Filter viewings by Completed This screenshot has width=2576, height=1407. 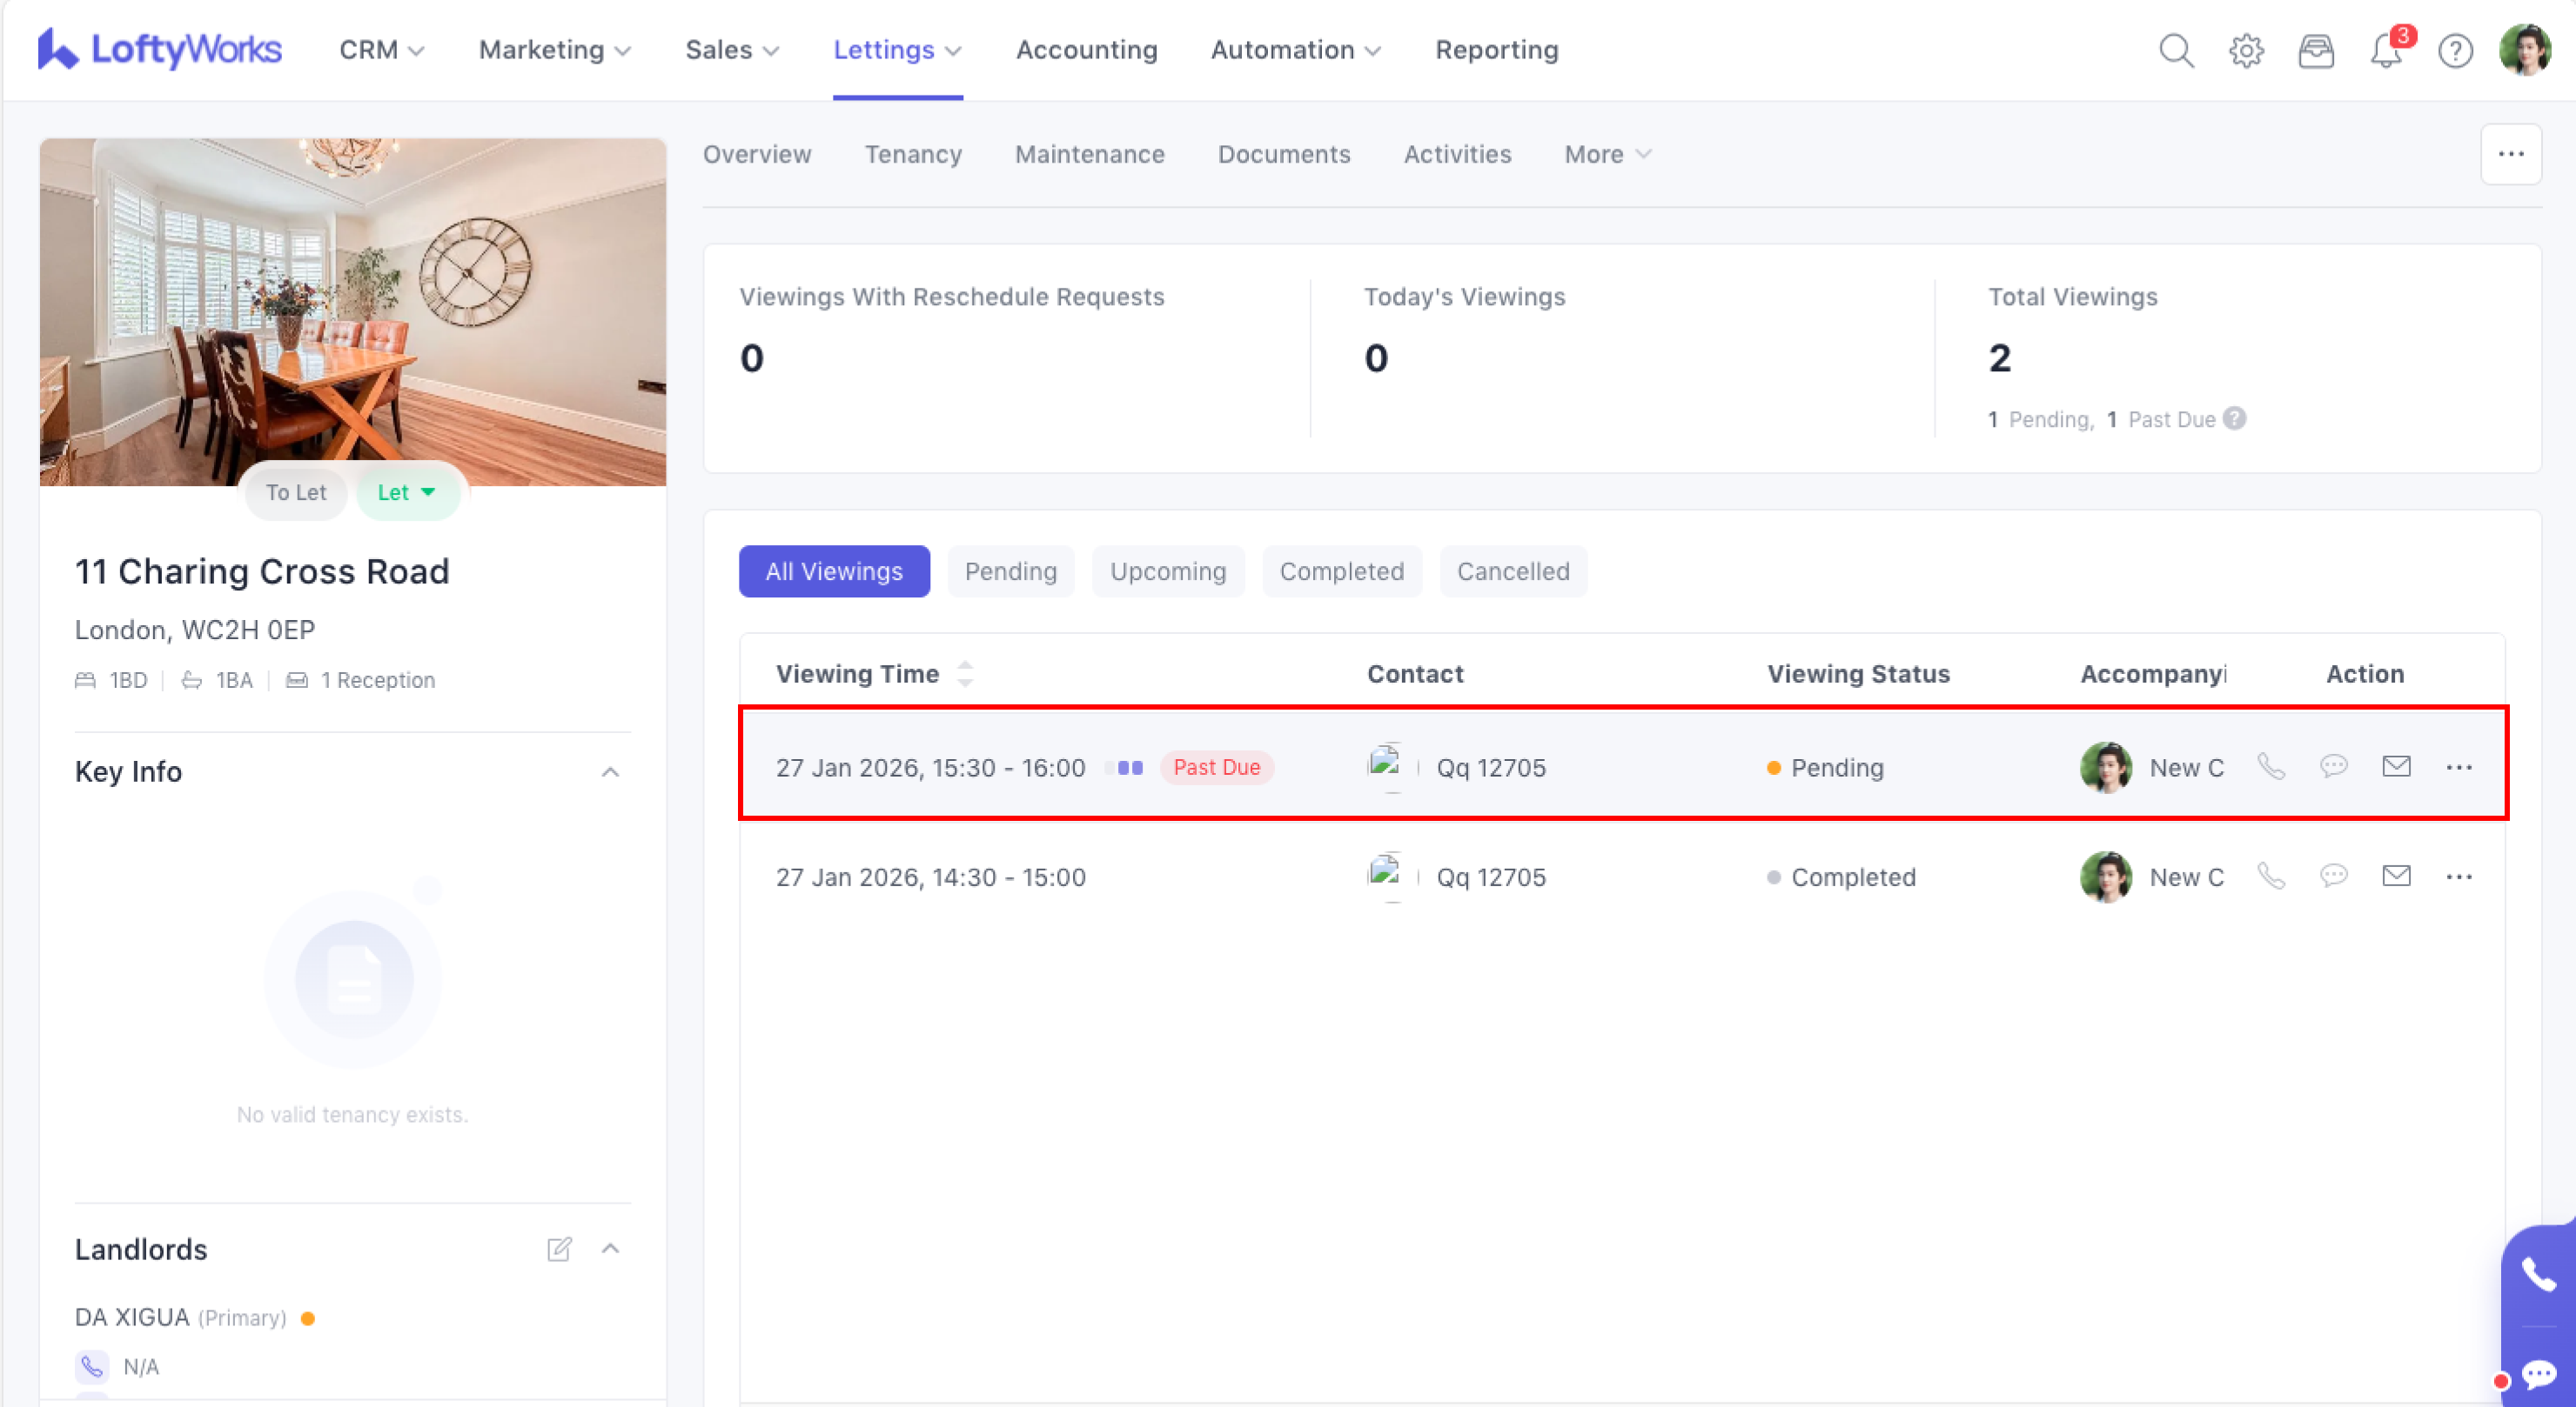point(1341,571)
